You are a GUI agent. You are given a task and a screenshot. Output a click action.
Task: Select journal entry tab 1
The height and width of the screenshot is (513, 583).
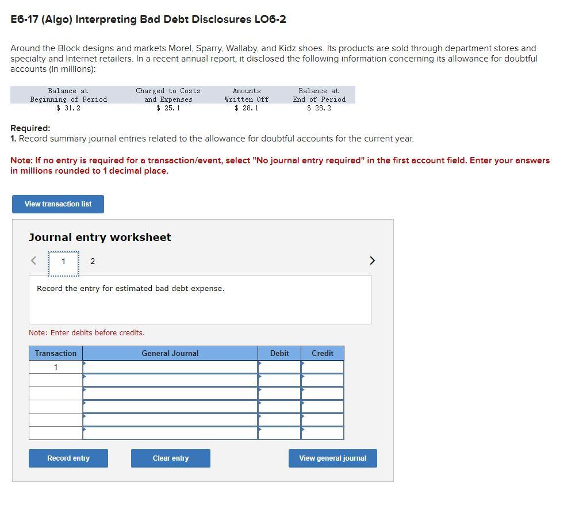63,261
